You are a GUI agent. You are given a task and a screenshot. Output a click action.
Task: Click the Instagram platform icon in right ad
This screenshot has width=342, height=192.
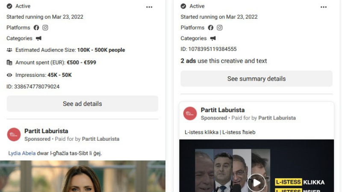[x=220, y=28]
